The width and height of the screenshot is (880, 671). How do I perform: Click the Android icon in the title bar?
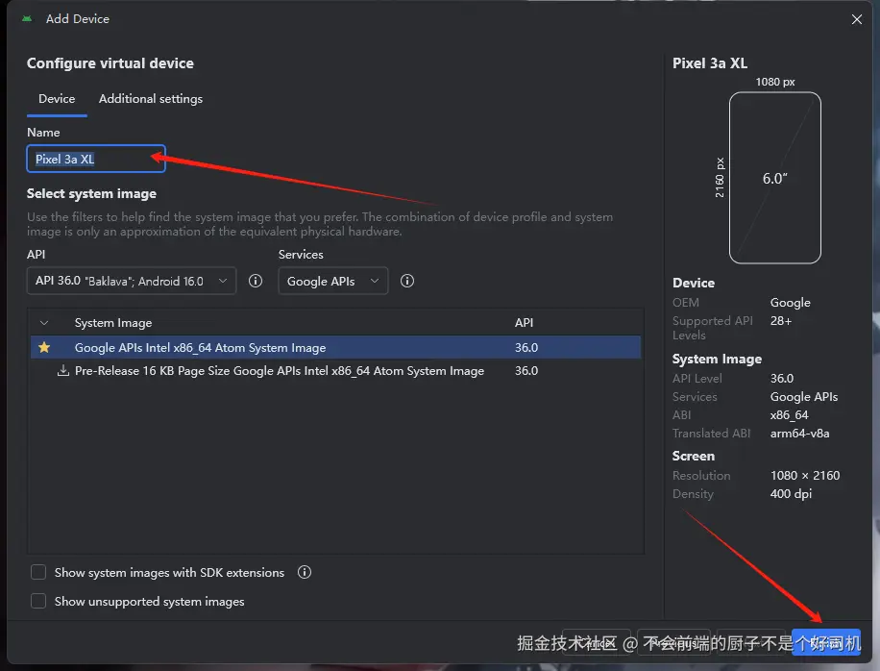tap(26, 18)
